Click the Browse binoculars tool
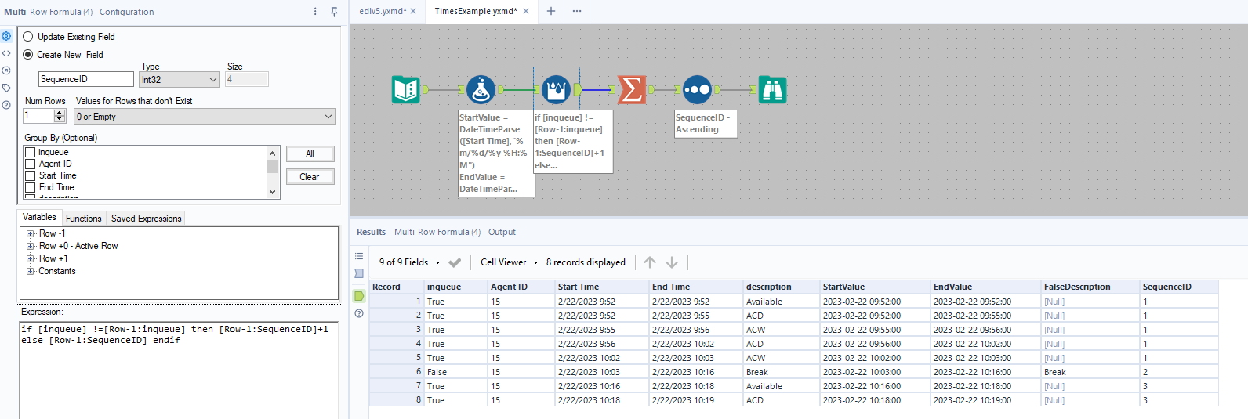The width and height of the screenshot is (1248, 419). pyautogui.click(x=772, y=90)
